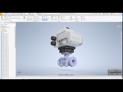Click Reset UI Layout
The image size is (123, 92).
(x=64, y=20)
